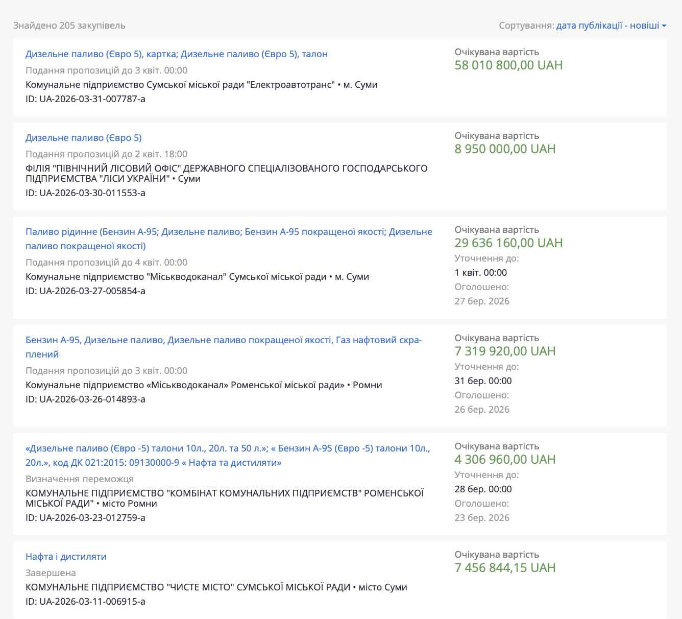Click the caret arrow beside the sort option
This screenshot has width=682, height=619.
coord(664,26)
